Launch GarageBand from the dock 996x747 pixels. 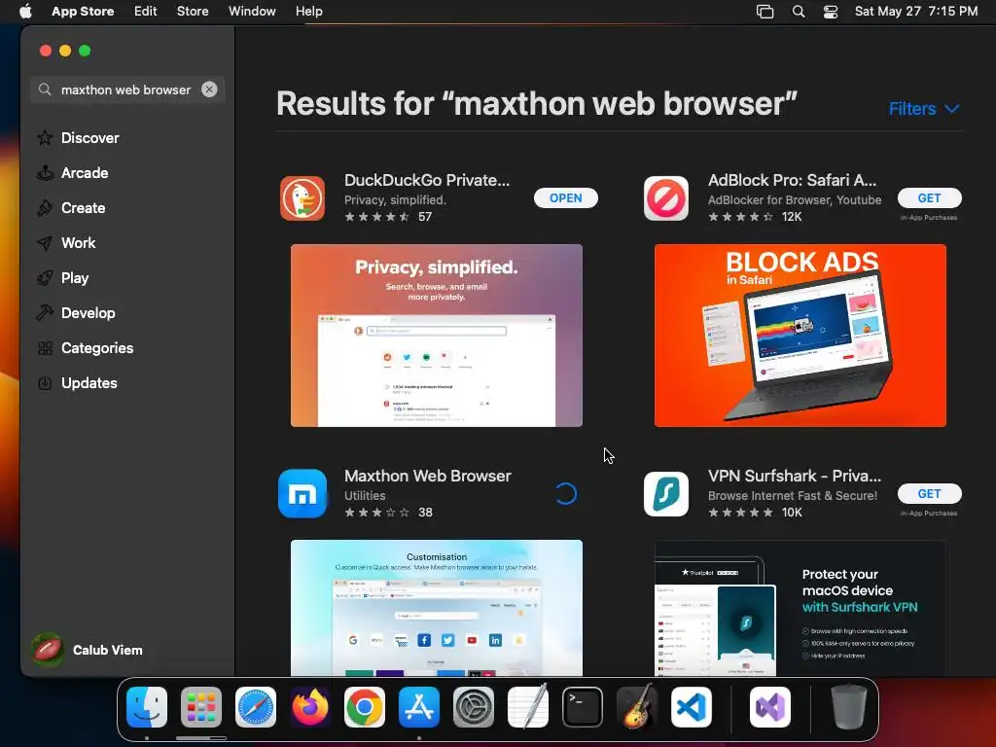tap(637, 707)
